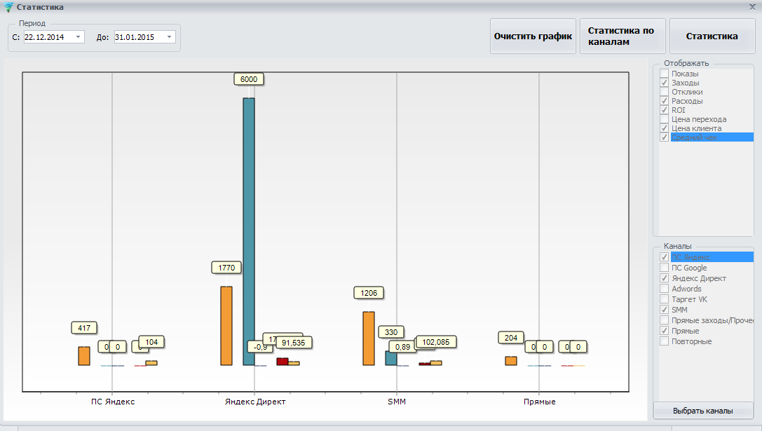Click the Яндекс Директ axis label
The image size is (762, 431).
[255, 402]
